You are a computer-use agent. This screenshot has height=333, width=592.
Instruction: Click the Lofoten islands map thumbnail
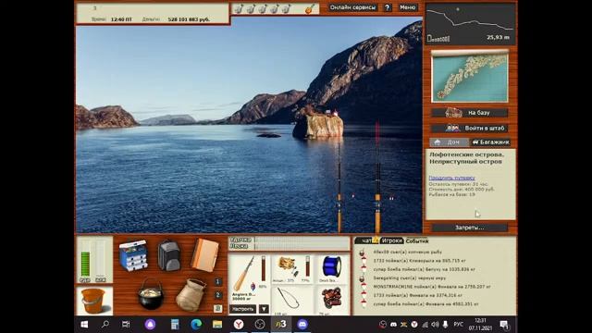(470, 76)
